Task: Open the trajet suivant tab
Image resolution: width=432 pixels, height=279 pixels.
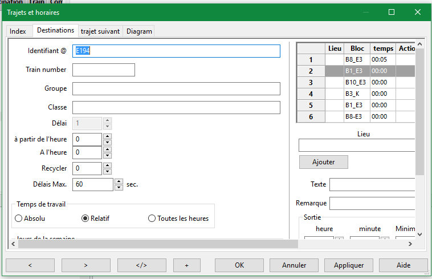Action: pyautogui.click(x=100, y=31)
